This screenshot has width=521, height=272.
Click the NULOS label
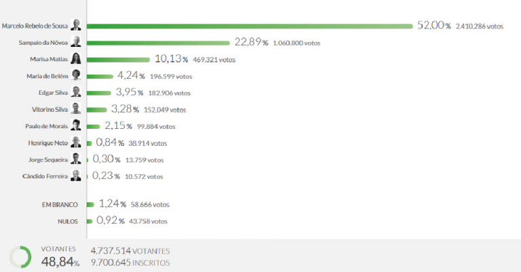tap(67, 220)
